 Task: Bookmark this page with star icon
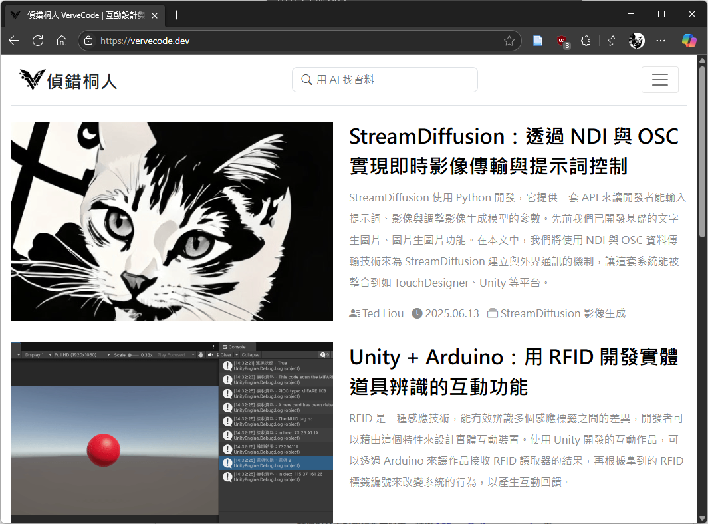pyautogui.click(x=509, y=41)
